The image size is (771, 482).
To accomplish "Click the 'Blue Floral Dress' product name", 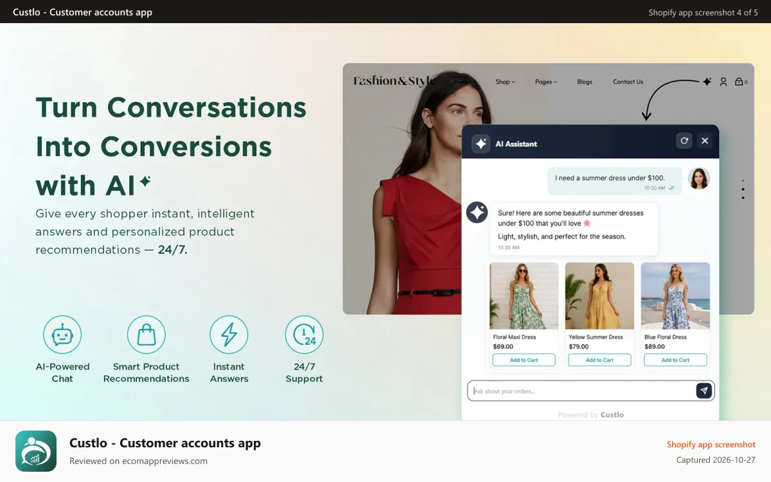I will coord(666,337).
